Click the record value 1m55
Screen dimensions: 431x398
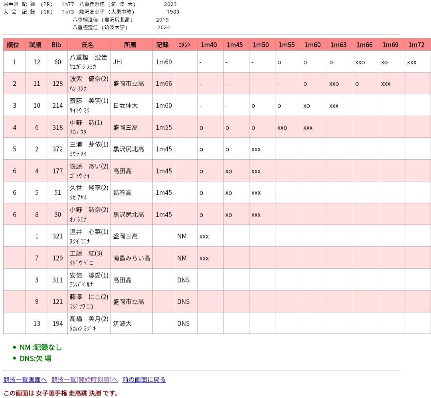164,127
